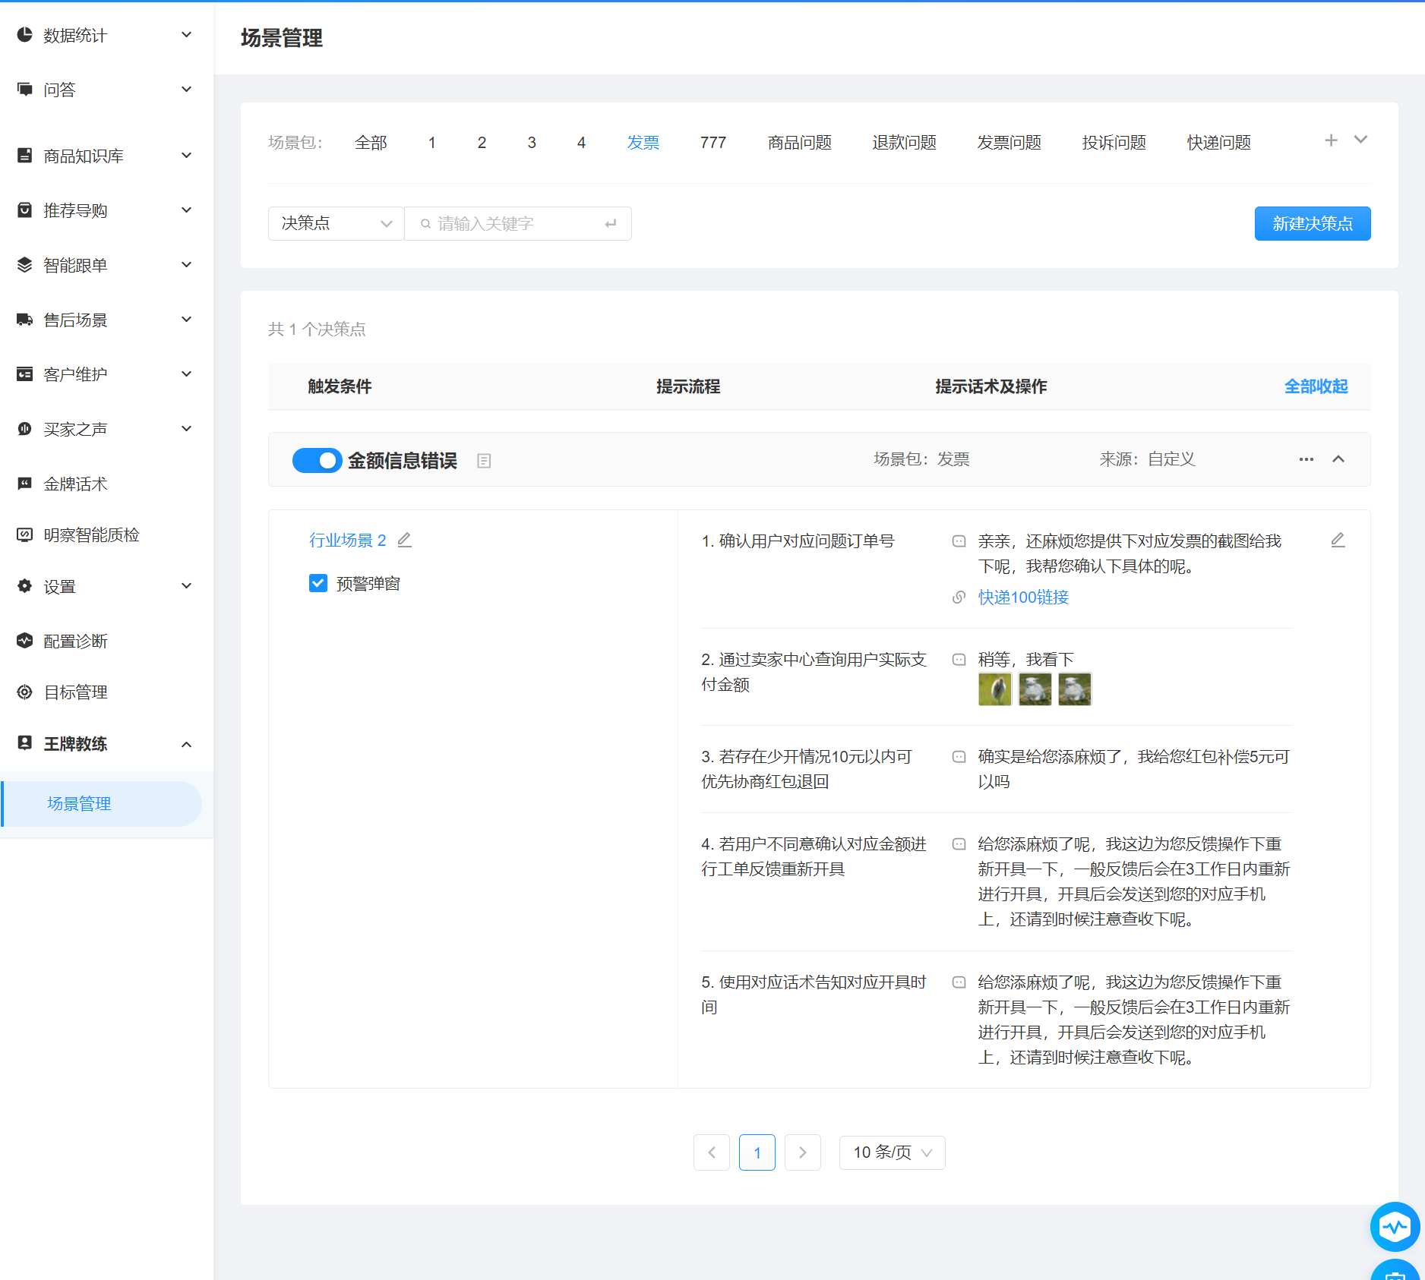Click the link icon beside 快递100链接
The height and width of the screenshot is (1280, 1425).
click(959, 597)
